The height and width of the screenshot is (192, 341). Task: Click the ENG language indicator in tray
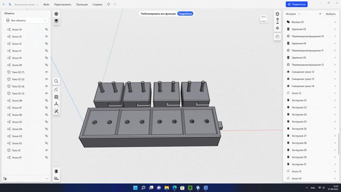pyautogui.click(x=313, y=188)
